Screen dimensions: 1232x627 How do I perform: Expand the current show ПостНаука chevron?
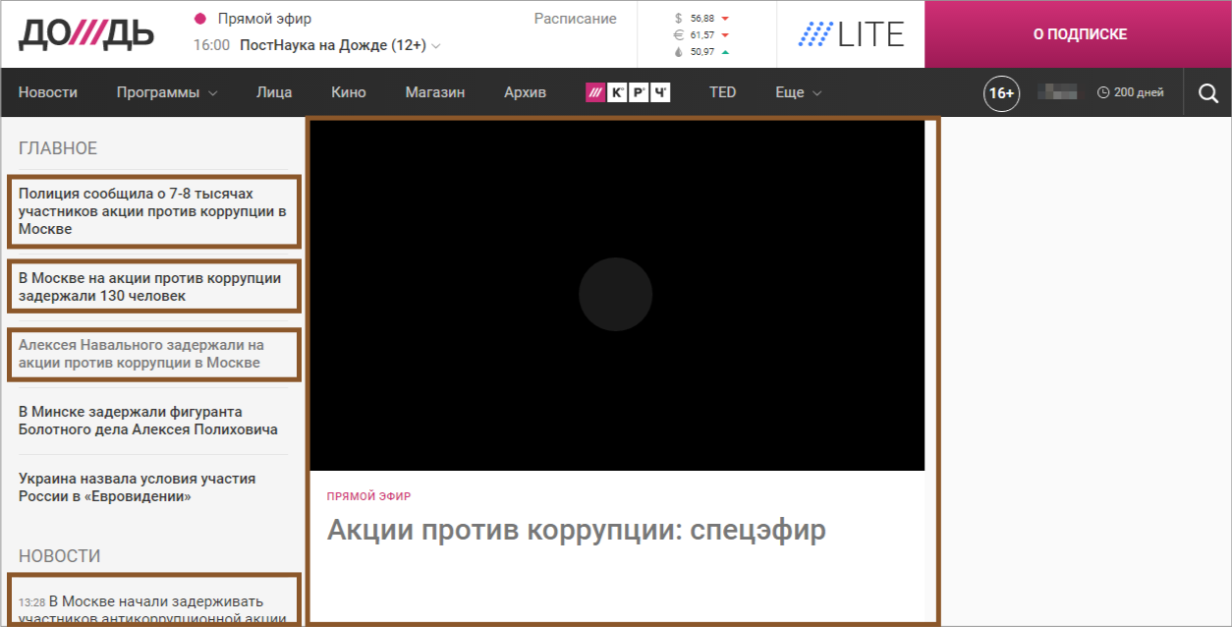[x=436, y=46]
